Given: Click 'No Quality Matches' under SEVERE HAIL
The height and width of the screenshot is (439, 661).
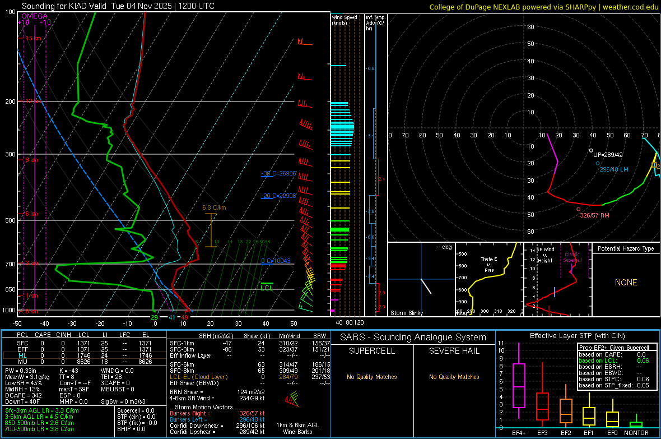Looking at the screenshot, I should click(454, 377).
